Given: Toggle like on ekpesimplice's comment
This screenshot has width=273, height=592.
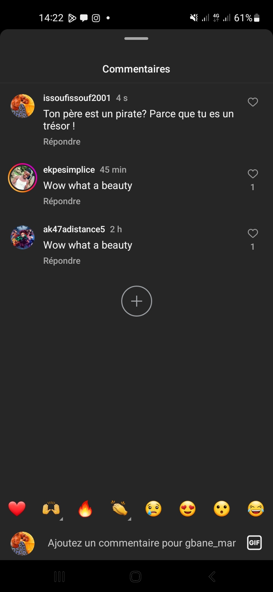Looking at the screenshot, I should coord(253,174).
